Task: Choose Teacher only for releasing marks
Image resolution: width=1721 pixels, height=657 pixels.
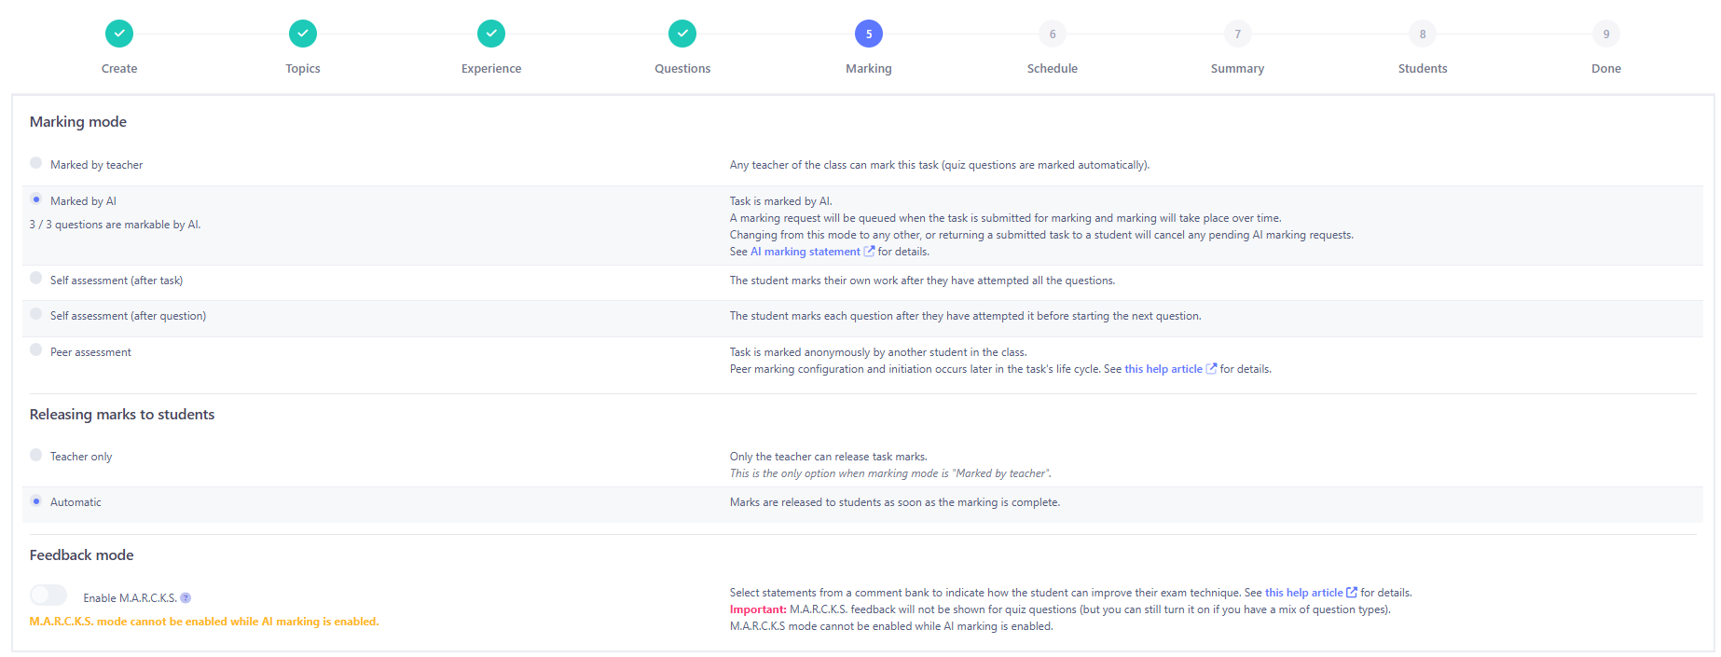Action: [36, 455]
